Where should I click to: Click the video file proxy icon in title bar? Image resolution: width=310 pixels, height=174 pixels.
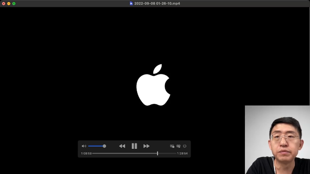[131, 3]
